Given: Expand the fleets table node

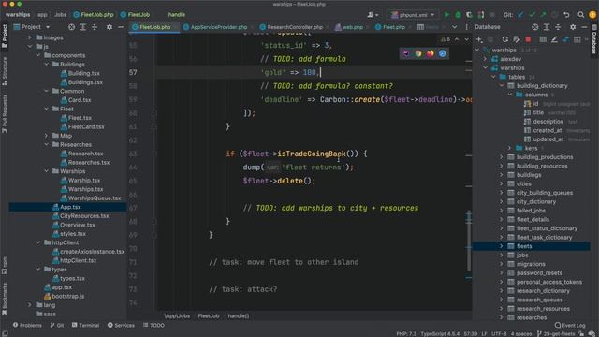Looking at the screenshot, I should coord(502,246).
